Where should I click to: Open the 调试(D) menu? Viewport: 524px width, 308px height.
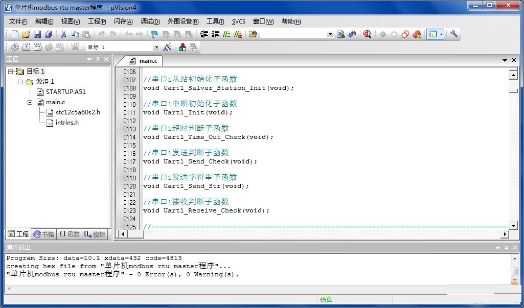[150, 21]
